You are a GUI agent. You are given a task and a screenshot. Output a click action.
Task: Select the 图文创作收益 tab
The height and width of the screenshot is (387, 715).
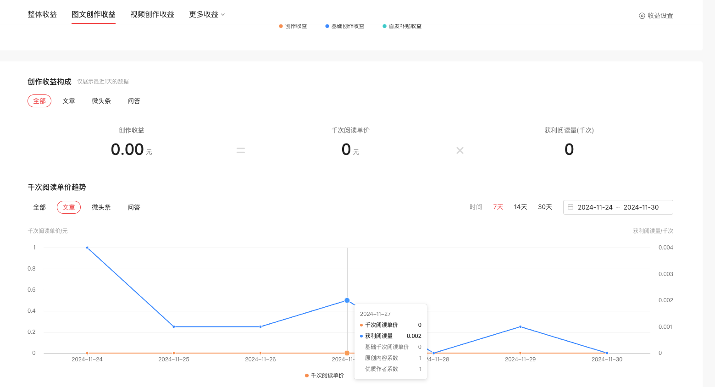94,14
